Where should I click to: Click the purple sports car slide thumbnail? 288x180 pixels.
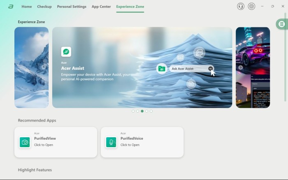coord(253,67)
